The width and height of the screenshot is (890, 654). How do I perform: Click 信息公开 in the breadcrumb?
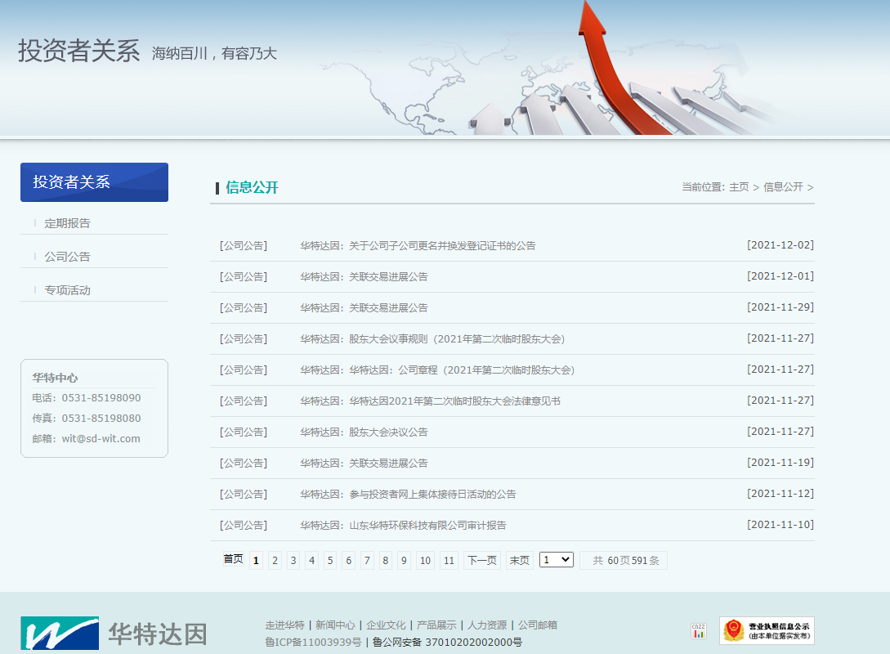tap(783, 186)
